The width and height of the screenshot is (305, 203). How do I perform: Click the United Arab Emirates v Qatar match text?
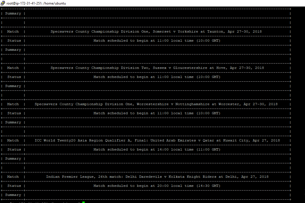coord(157,140)
